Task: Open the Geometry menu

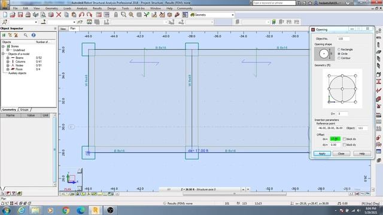Action: [x=51, y=8]
